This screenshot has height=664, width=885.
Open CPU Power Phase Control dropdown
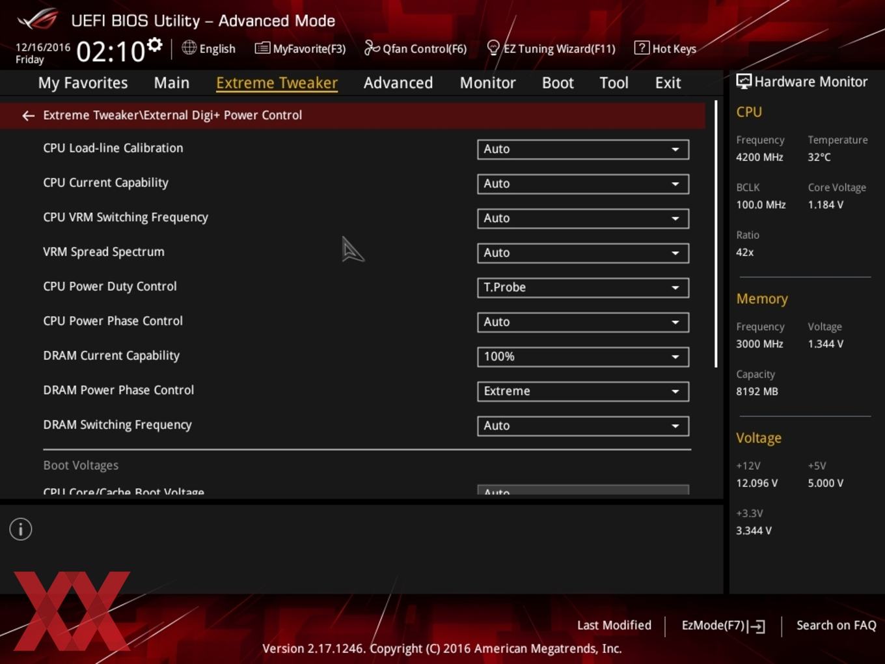[x=583, y=322]
